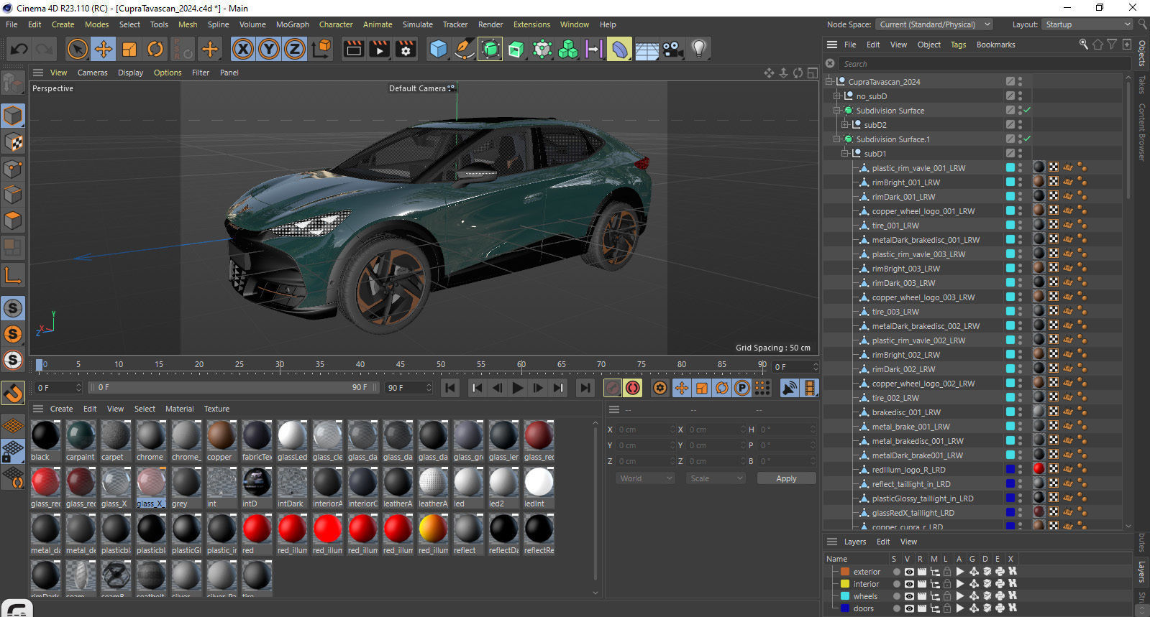Toggle the Snap magnet icon
Screen dimensions: 1150x617
click(13, 394)
